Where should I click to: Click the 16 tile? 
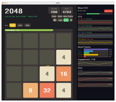[x=64, y=74]
